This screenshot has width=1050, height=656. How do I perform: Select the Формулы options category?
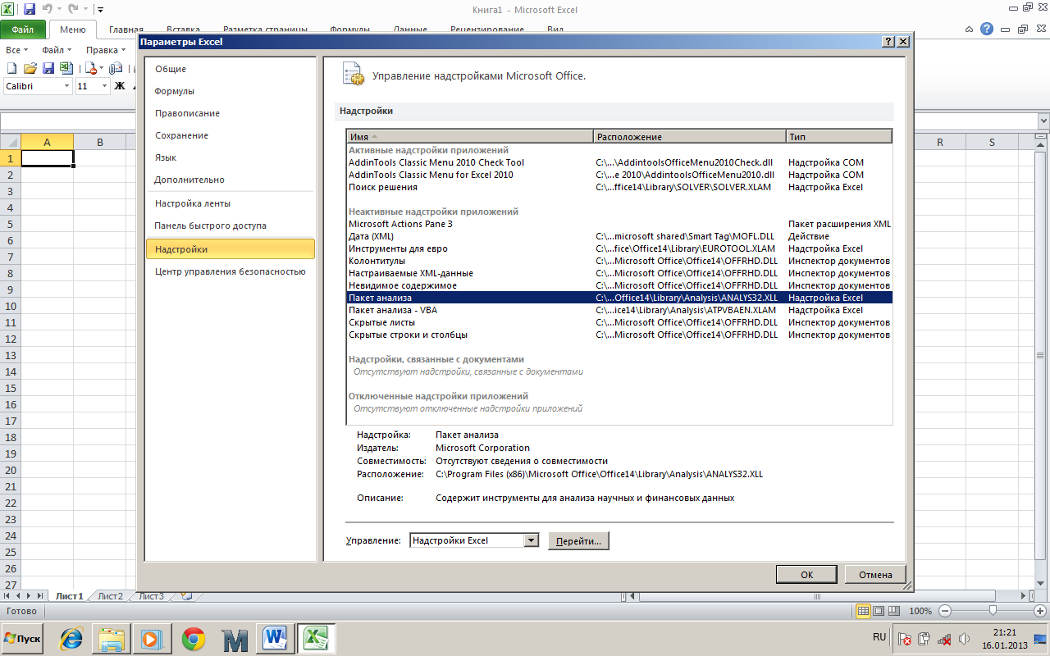[230, 91]
